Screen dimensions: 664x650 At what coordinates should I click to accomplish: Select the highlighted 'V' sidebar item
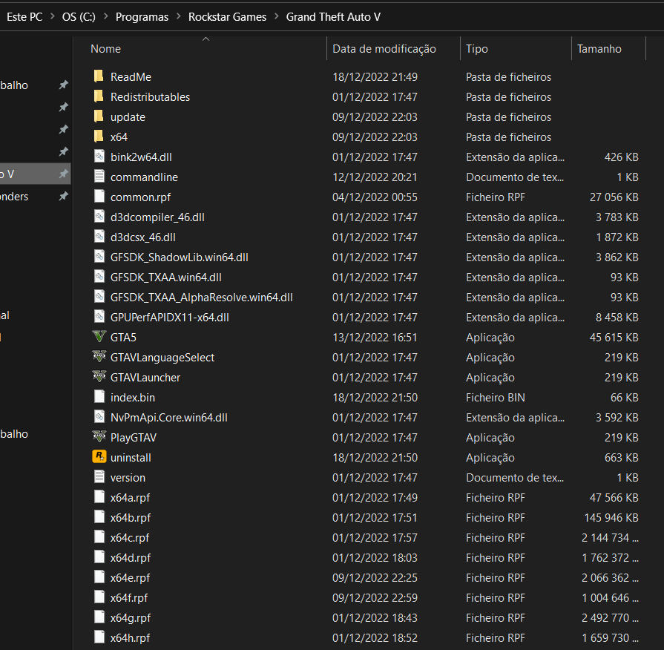point(35,174)
